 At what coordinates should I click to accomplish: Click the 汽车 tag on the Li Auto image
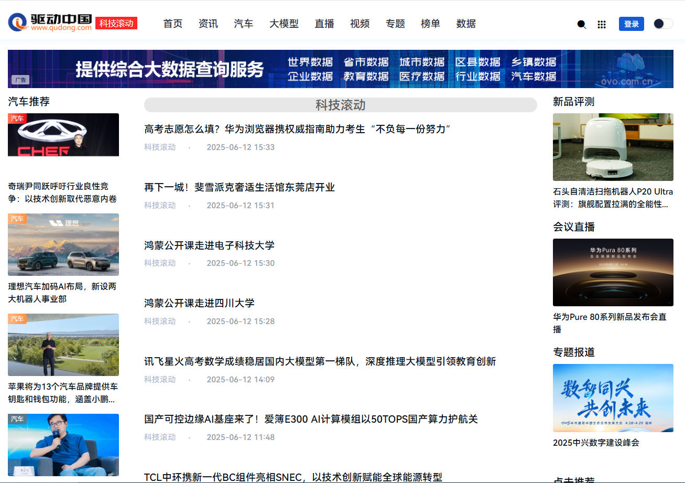click(x=16, y=219)
